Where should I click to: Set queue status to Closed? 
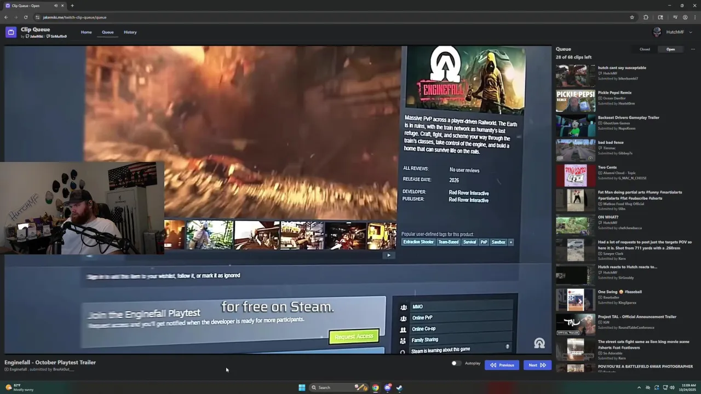click(645, 49)
